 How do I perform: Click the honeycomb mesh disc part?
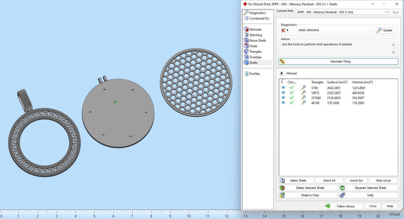click(196, 82)
